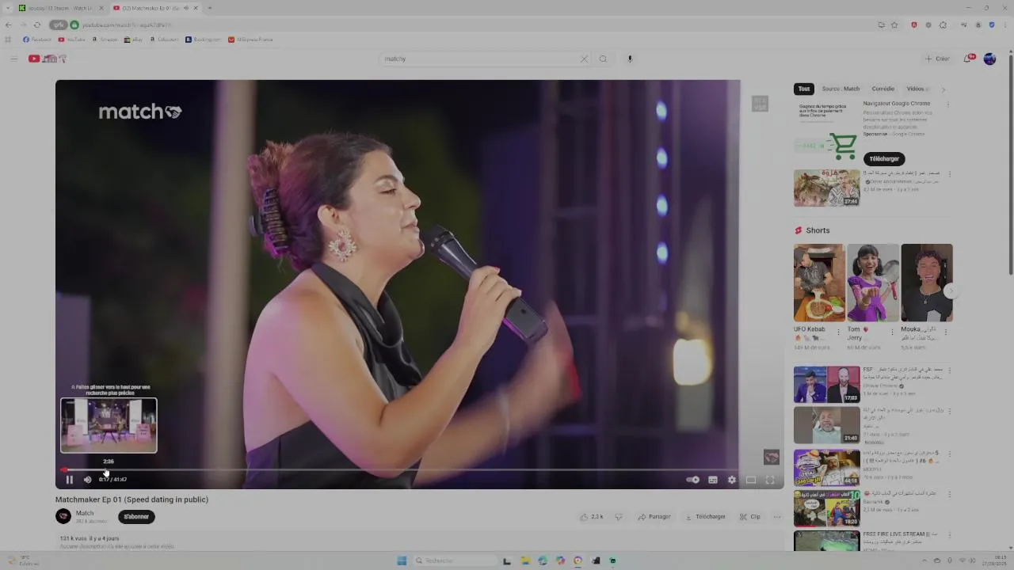The image size is (1014, 570).
Task: Open options menu for Tom Jerry short
Action: pos(892,331)
